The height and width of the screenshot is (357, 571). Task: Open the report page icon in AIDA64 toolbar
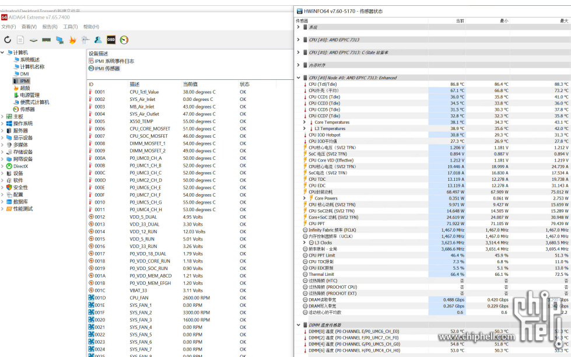(x=20, y=40)
